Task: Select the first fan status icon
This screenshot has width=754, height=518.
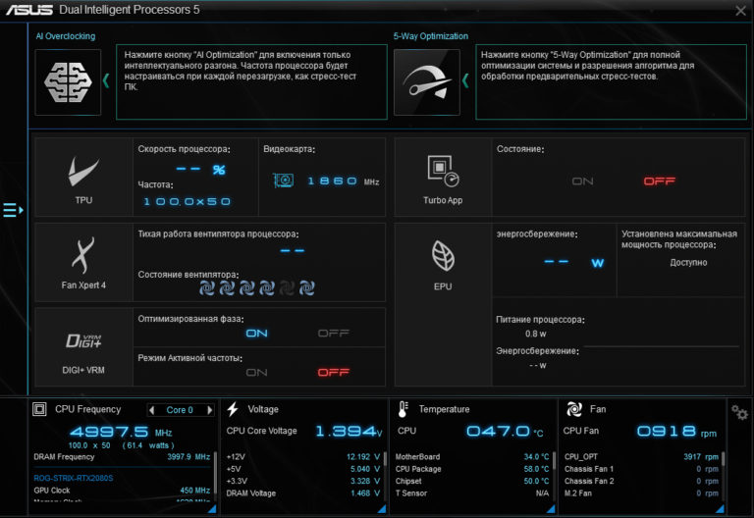Action: point(207,288)
